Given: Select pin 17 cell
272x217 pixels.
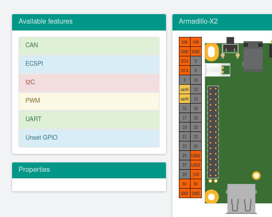Looking at the screenshot, I should (x=184, y=118).
